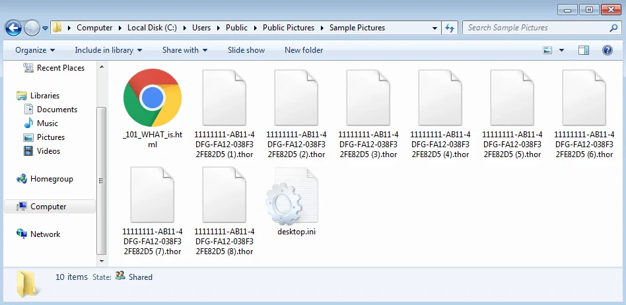The width and height of the screenshot is (626, 305).
Task: Jump to Public breadcrumb
Action: [236, 28]
